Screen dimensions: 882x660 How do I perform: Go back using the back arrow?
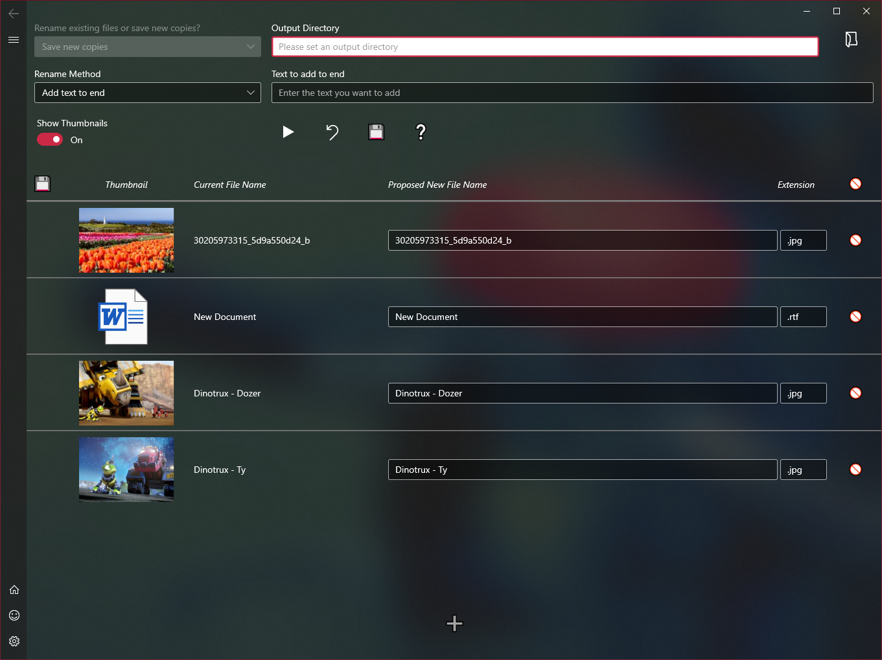[x=14, y=14]
